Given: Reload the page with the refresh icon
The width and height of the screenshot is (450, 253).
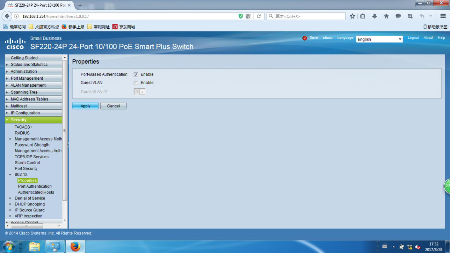Looking at the screenshot, I should [259, 16].
